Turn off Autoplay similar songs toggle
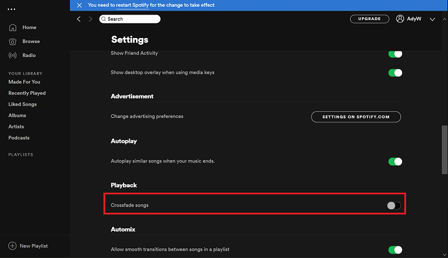 click(x=395, y=161)
